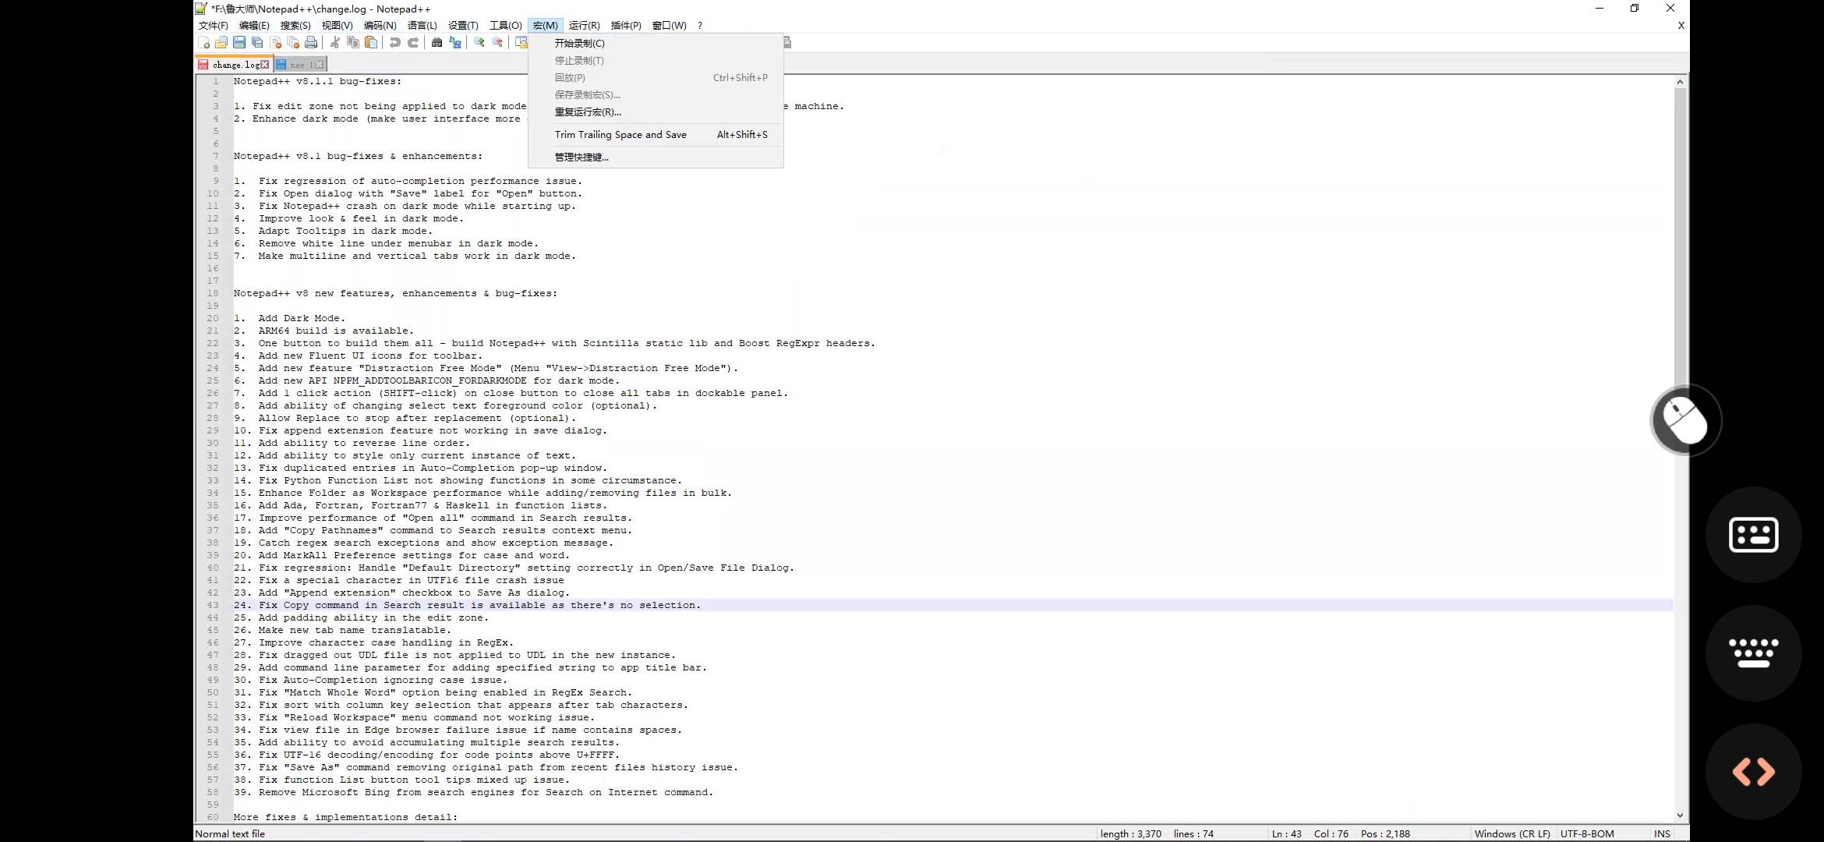Click the Undo arrow toolbar icon
This screenshot has width=1824, height=842.
pos(395,43)
